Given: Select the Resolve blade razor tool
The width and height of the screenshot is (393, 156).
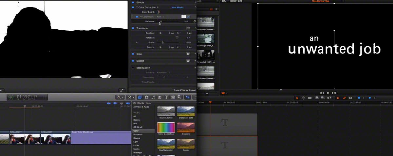Looking at the screenshot, I should (310, 98).
